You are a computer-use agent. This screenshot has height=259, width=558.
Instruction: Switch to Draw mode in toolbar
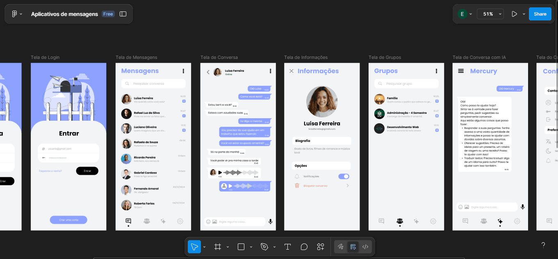pyautogui.click(x=340, y=247)
